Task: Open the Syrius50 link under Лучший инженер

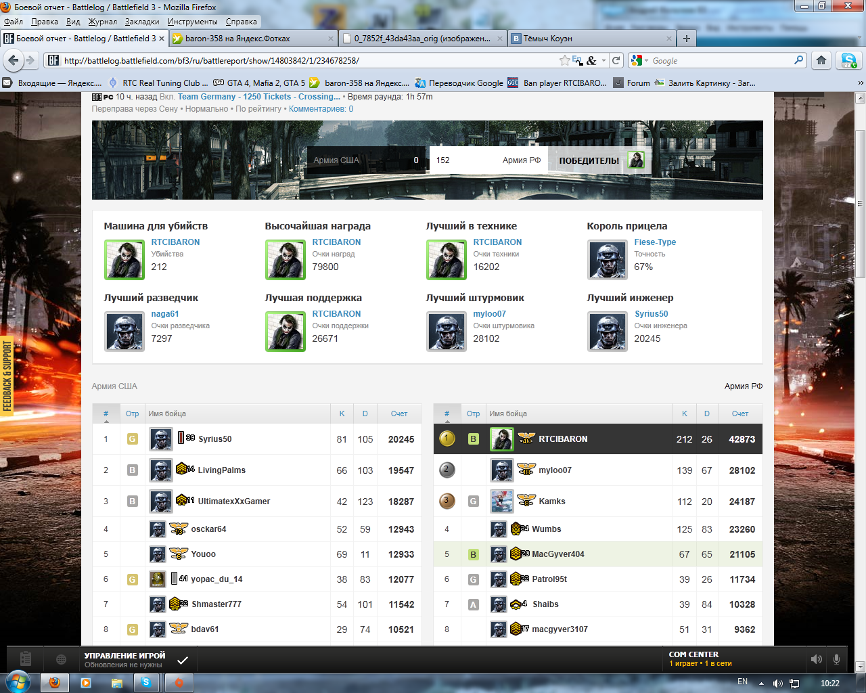Action: pyautogui.click(x=651, y=314)
